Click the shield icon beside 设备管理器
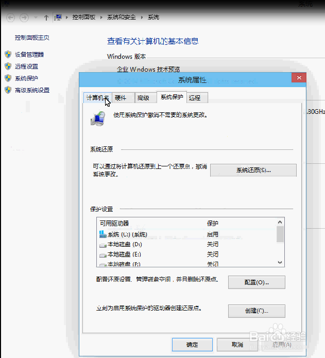This screenshot has width=325, height=358. click(8, 54)
